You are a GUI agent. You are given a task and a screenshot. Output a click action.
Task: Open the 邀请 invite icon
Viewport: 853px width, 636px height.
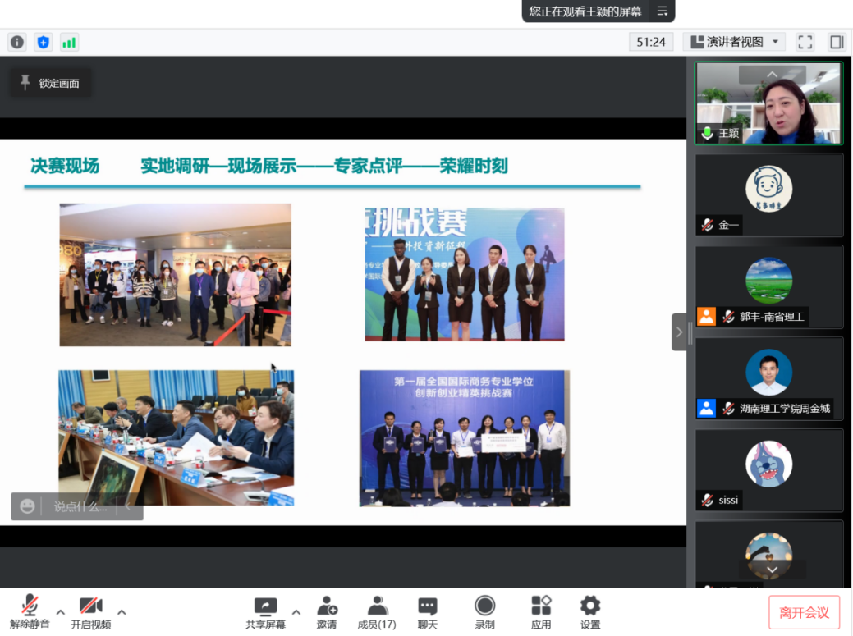pyautogui.click(x=327, y=612)
